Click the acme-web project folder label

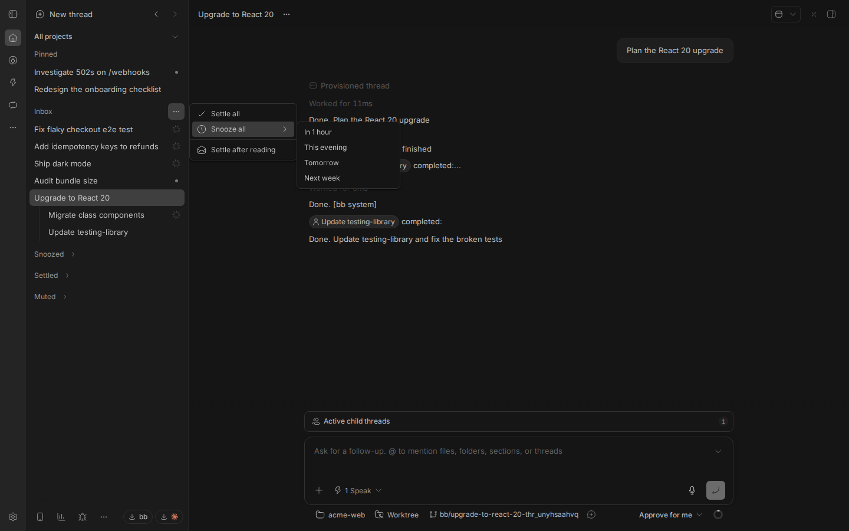pyautogui.click(x=340, y=514)
